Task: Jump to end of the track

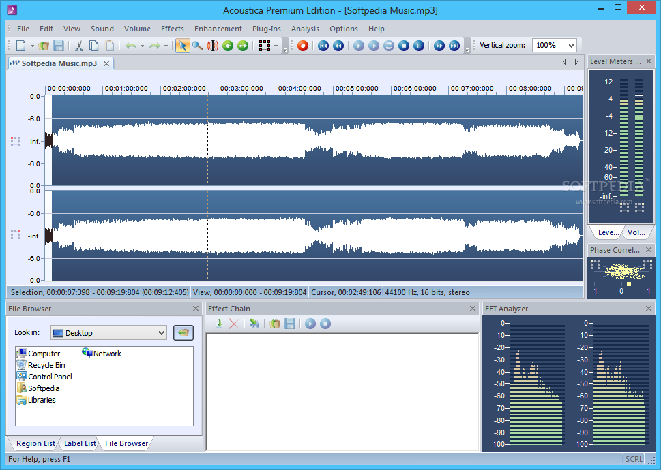Action: coord(454,46)
